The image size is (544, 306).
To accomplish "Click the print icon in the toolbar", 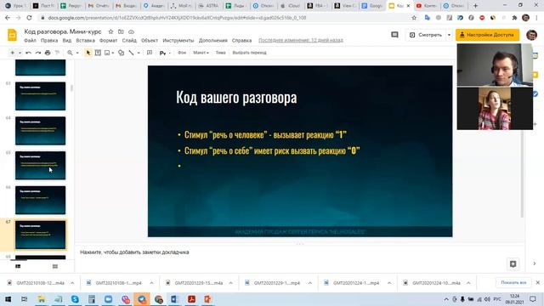I will pyautogui.click(x=48, y=53).
